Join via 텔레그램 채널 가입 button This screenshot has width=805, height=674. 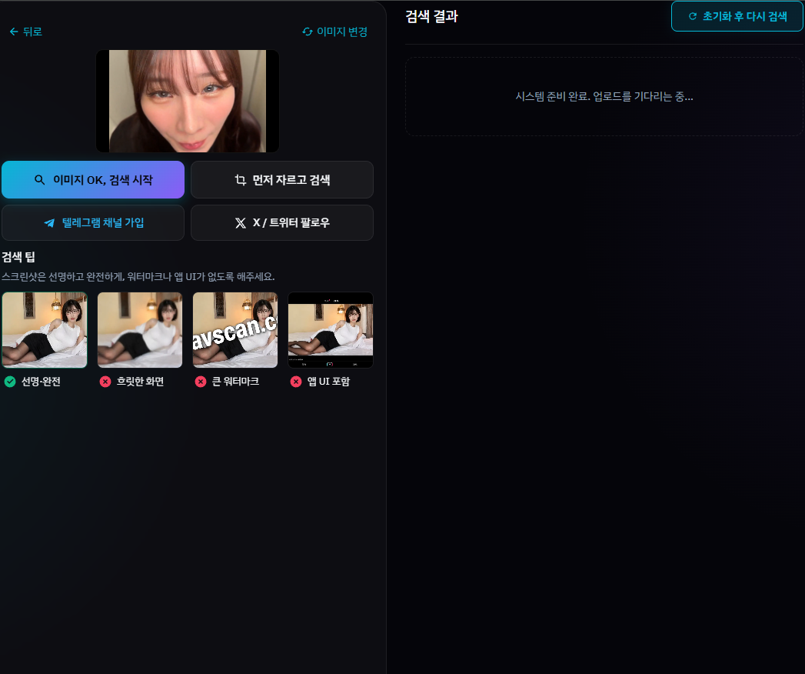pos(93,223)
